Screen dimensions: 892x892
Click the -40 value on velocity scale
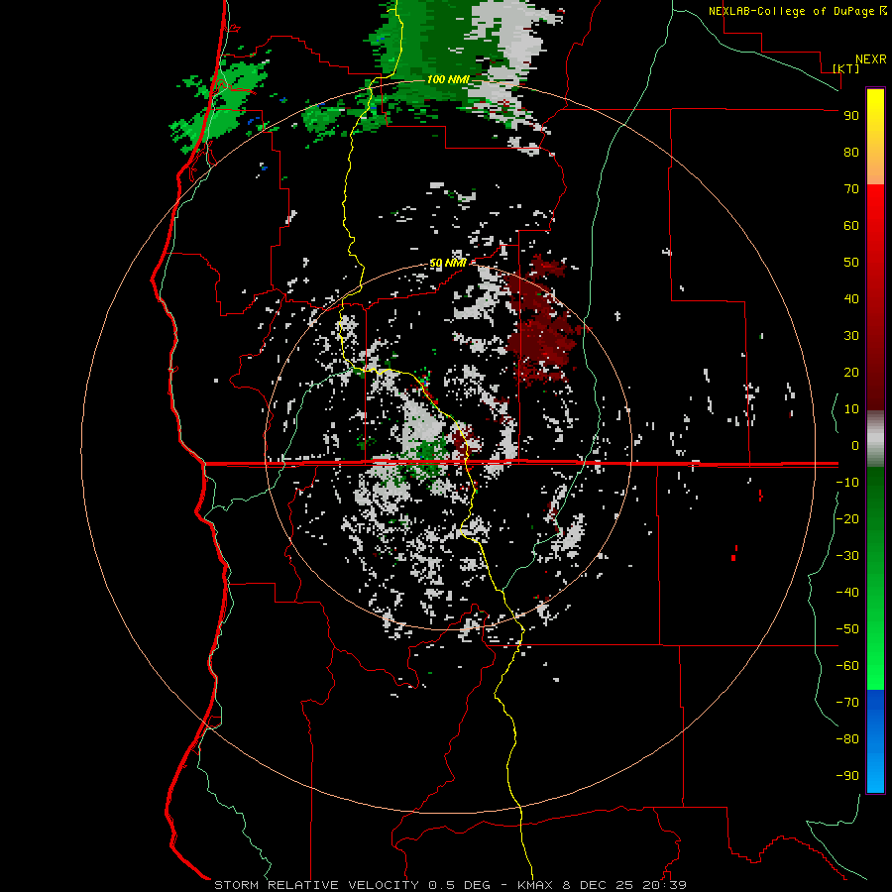click(x=847, y=593)
